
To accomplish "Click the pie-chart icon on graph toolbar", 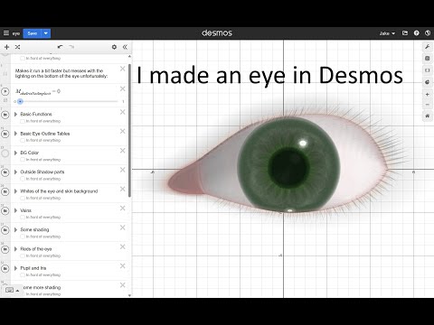I will pos(427,82).
